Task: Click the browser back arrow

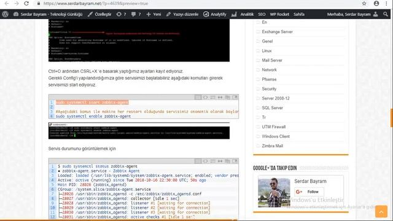Action: pos(7,4)
